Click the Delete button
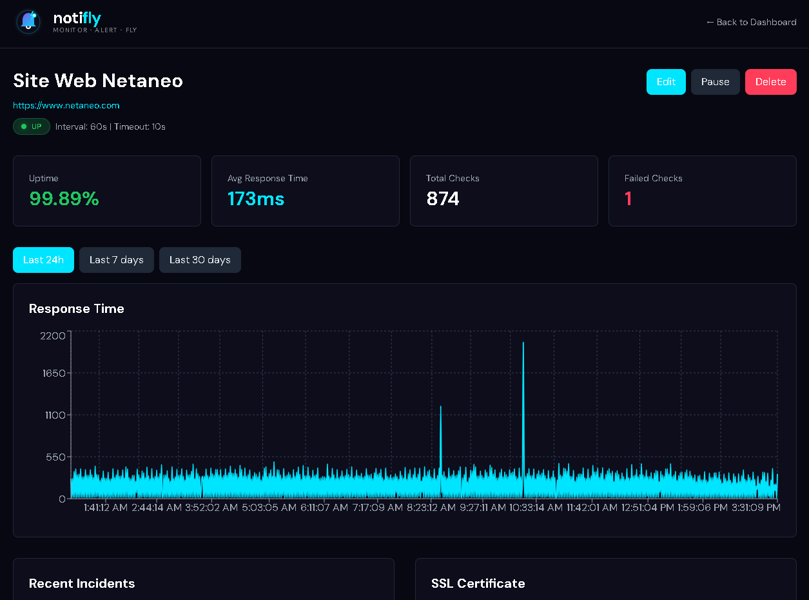The height and width of the screenshot is (600, 809). [x=770, y=82]
